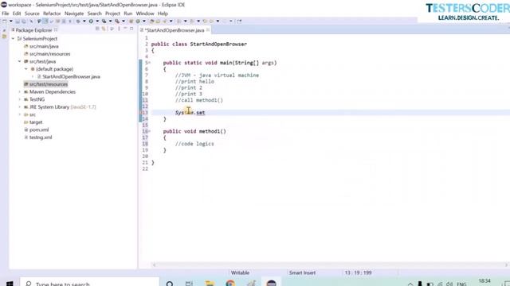Expand the TestNG library node
The width and height of the screenshot is (510, 286).
pyautogui.click(x=20, y=99)
